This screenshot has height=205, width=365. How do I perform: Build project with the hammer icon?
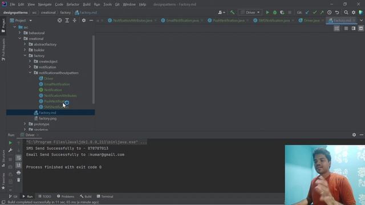(x=232, y=13)
